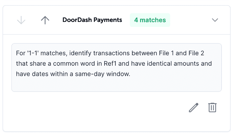236x136 pixels.
Task: Click the '4 matches' green badge
Action: [150, 20]
